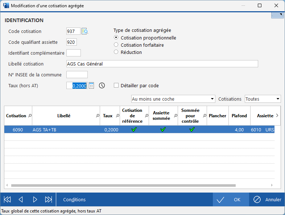Open the Conditions menu item
Screen dimensions: 285x215
(x=74, y=199)
